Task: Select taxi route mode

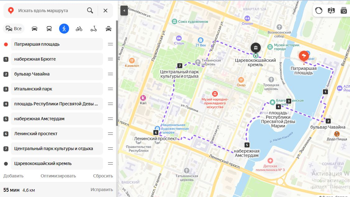Action: click(x=109, y=29)
